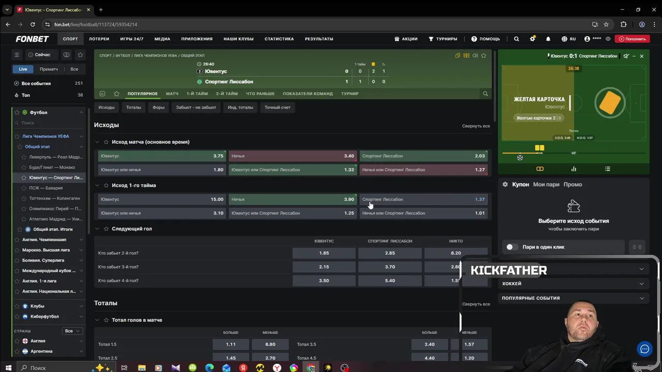Click the Поиск field in sidebar

49,123
